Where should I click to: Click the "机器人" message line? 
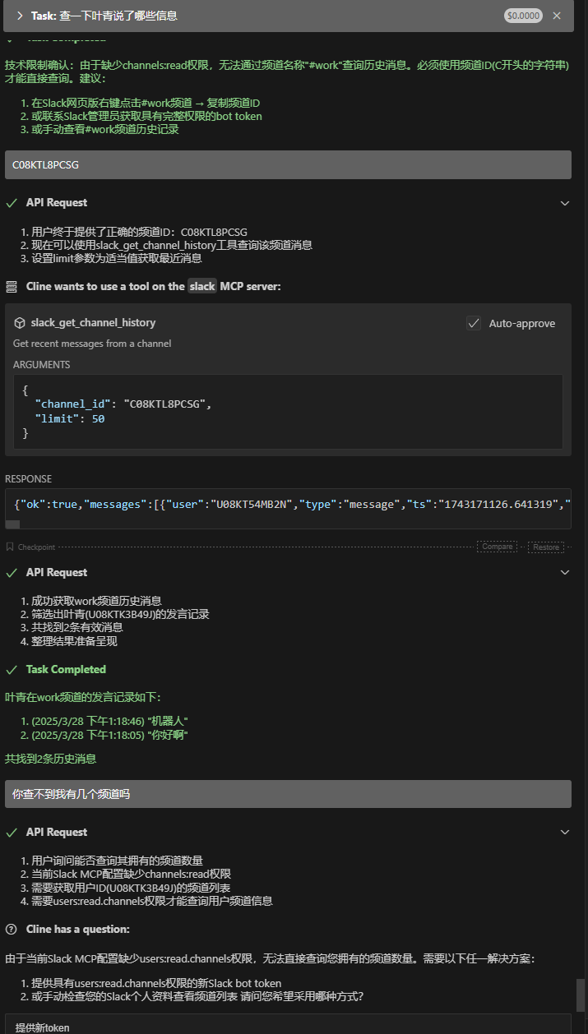(109, 721)
